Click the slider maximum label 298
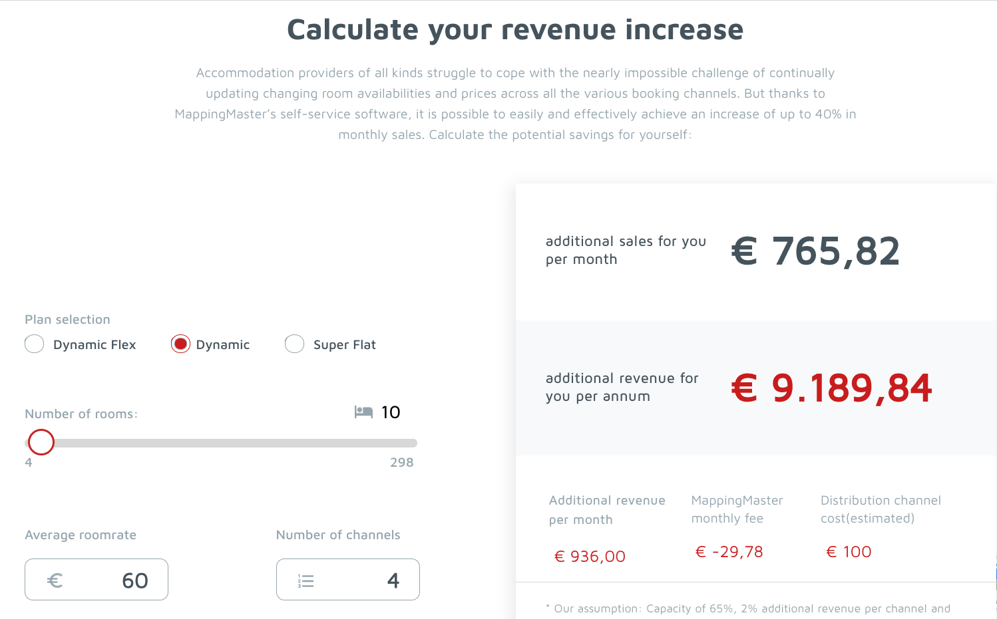 coord(401,462)
